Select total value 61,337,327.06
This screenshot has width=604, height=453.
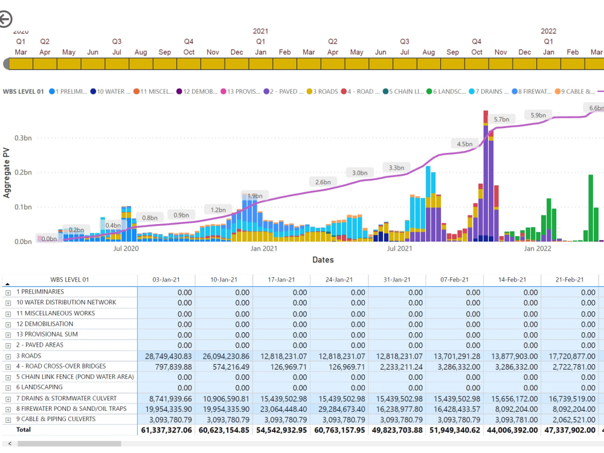pyautogui.click(x=167, y=430)
